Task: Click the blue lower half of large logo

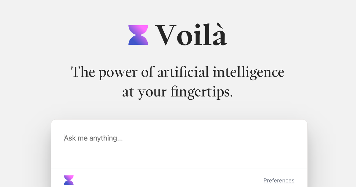Action: coord(138,40)
